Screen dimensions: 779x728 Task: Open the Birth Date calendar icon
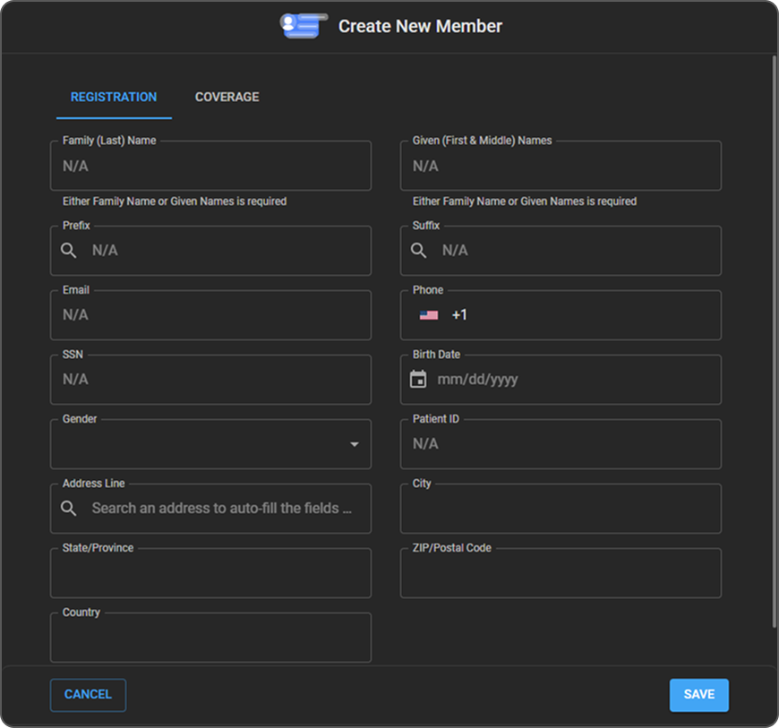[x=418, y=379]
